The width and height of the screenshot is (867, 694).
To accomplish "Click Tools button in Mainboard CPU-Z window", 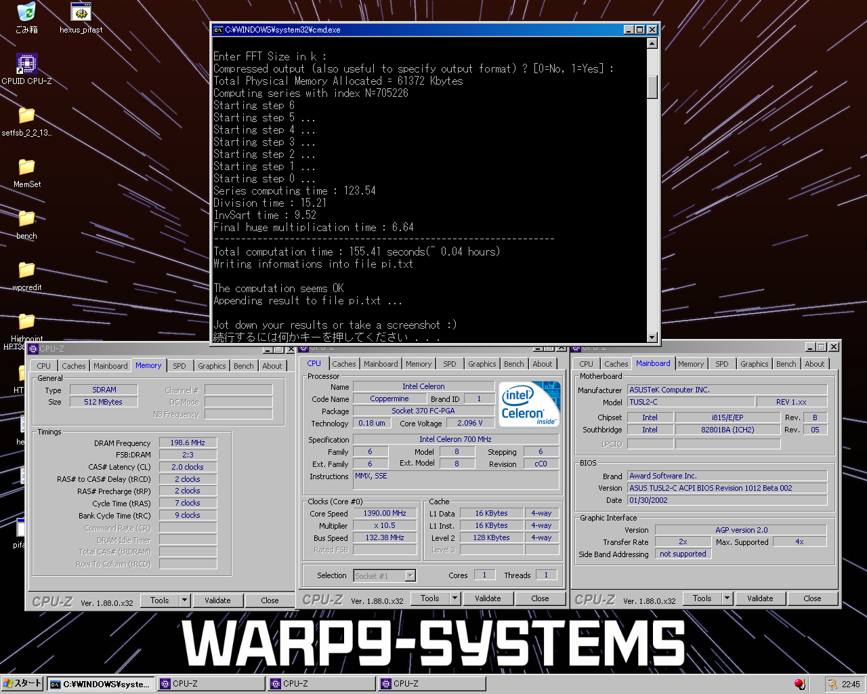I will 702,598.
